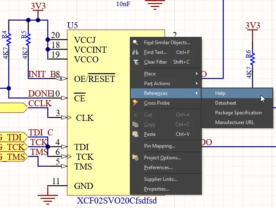The image size is (276, 208).
Task: Click the TMS pin name on U5
Action: pyautogui.click(x=83, y=167)
